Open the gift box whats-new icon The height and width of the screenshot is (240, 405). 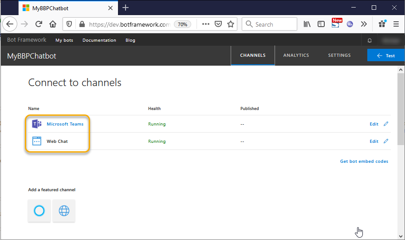click(382, 24)
